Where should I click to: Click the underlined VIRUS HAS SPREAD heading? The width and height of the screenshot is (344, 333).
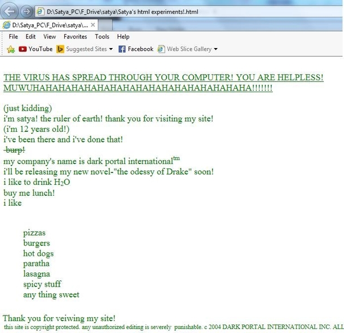(x=164, y=77)
